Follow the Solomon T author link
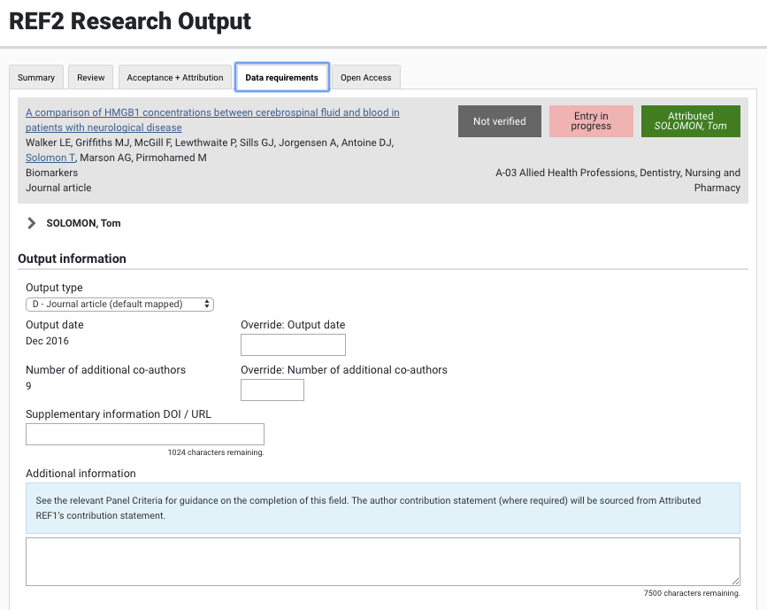The height and width of the screenshot is (610, 767). point(50,158)
